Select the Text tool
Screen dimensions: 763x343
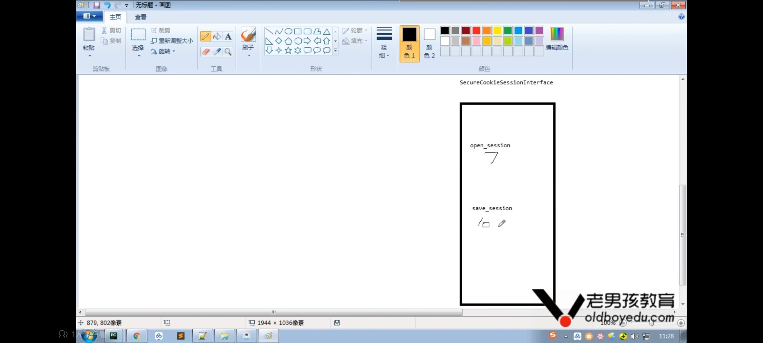228,37
